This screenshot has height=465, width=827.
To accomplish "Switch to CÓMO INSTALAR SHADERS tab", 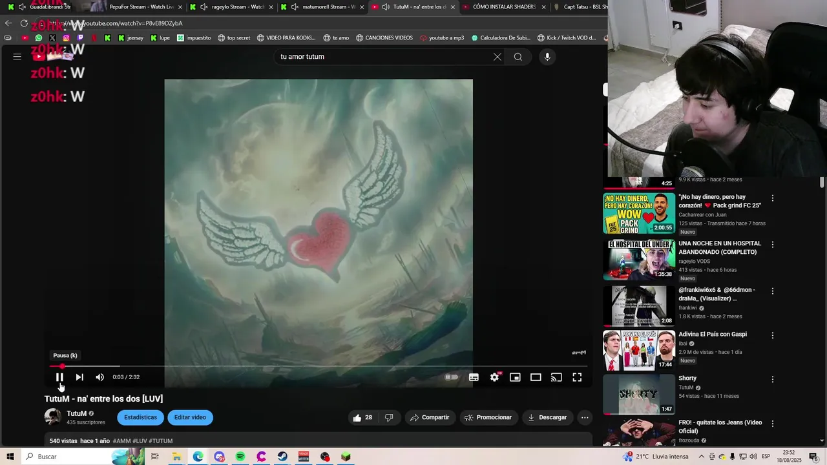I will coord(504,7).
